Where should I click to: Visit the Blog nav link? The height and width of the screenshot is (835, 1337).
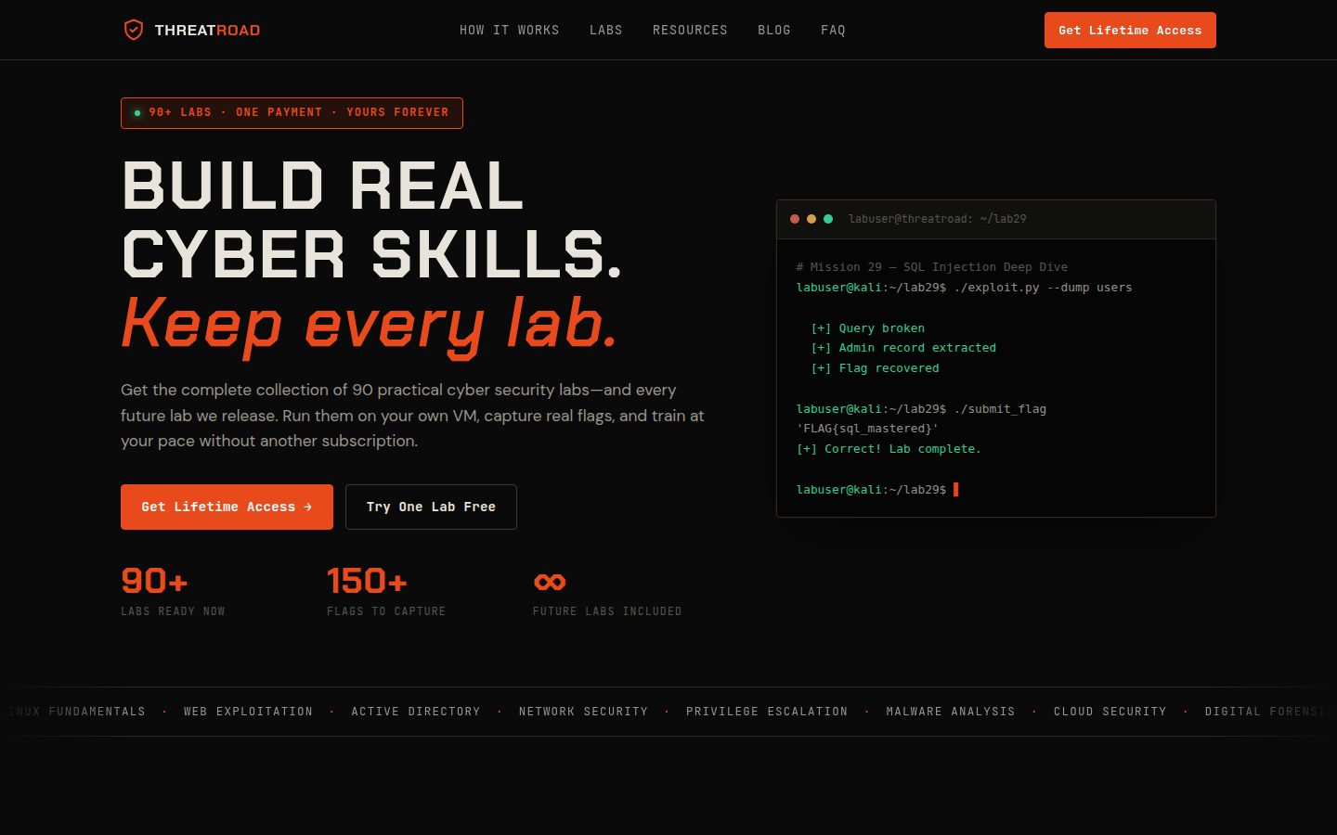[774, 31]
